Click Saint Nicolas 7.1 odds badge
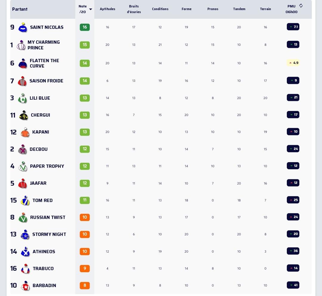 (293, 27)
